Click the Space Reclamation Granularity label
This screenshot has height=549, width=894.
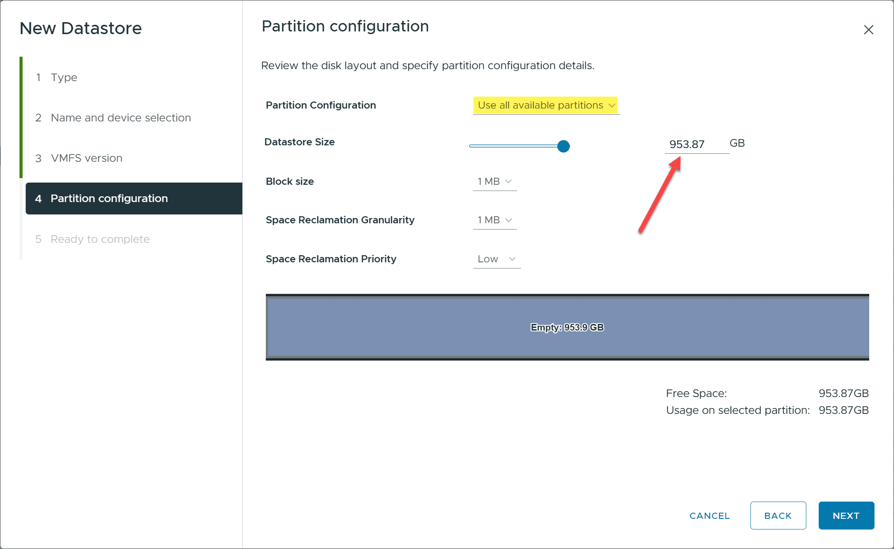(x=340, y=220)
